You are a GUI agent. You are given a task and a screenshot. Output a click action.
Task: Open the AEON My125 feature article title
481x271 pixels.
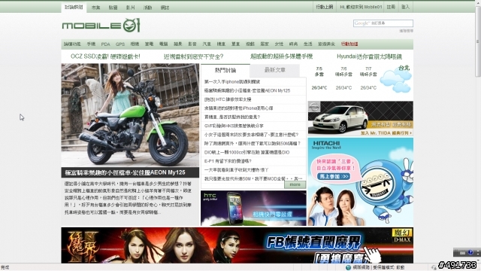125,172
